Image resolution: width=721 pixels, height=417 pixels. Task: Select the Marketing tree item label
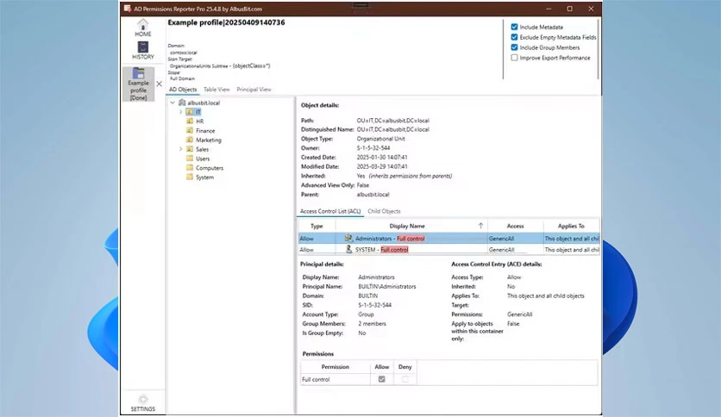click(x=209, y=140)
